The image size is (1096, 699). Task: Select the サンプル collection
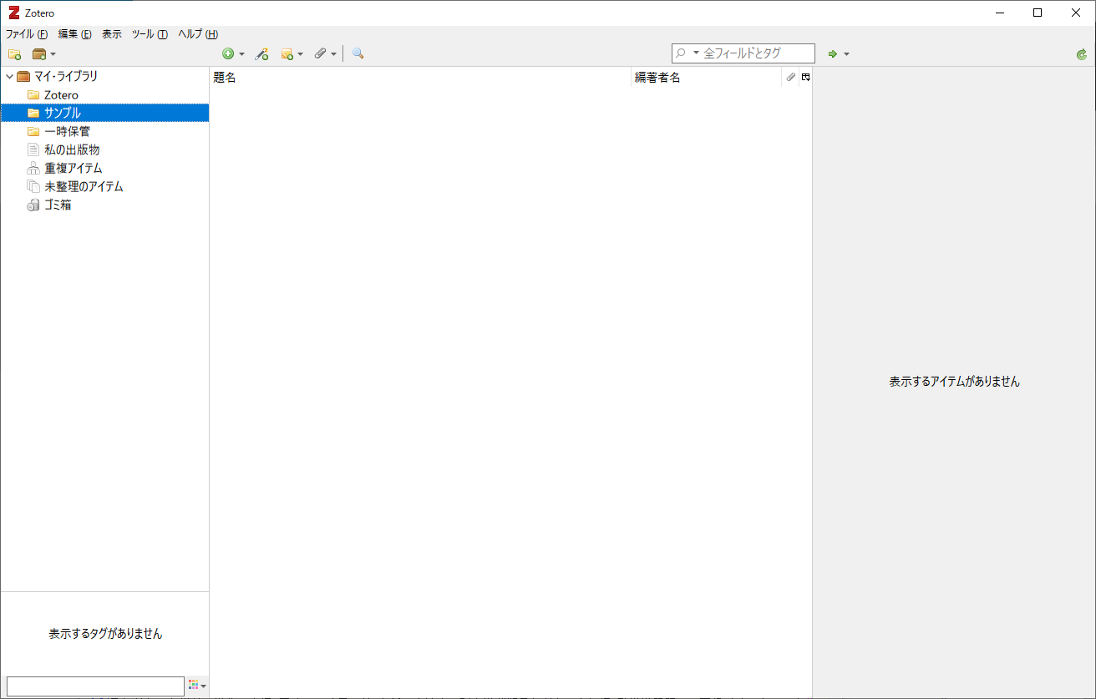104,113
